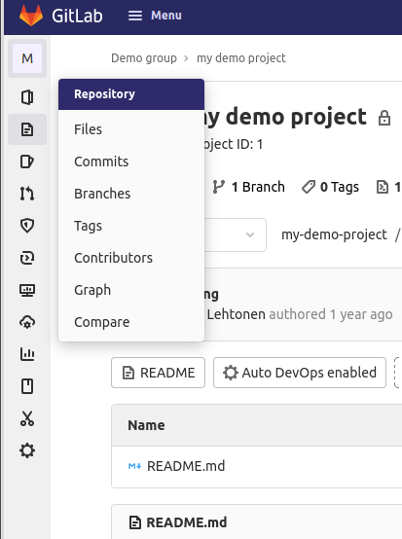
Task: Open the Repository sidebar icon
Action: pos(27,129)
